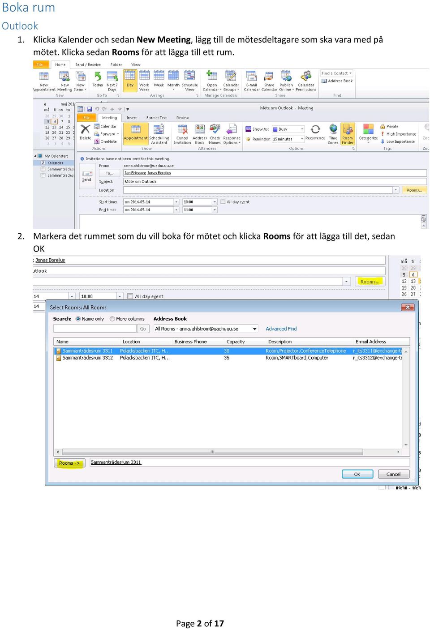The width and height of the screenshot is (430, 629).
Task: Open the Start time 10:00 dropdown
Action: click(215, 202)
